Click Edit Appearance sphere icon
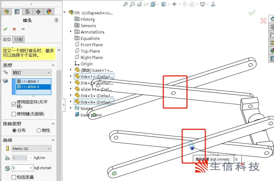 tap(185, 4)
